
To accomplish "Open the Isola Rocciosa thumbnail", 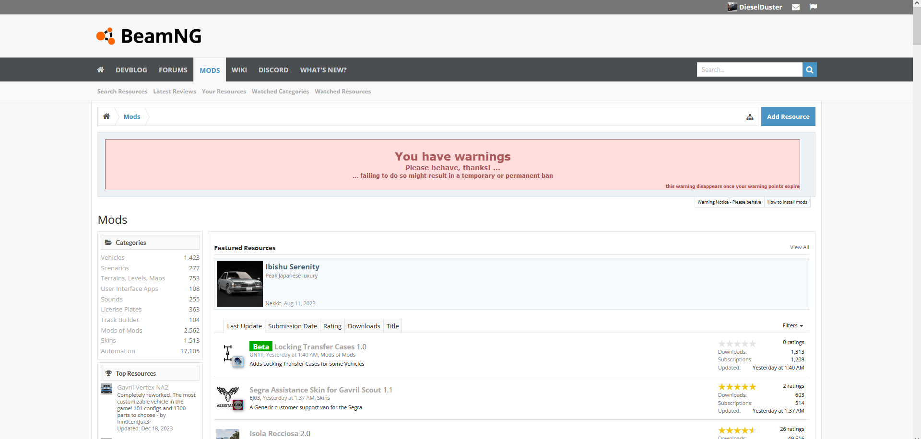I will click(x=228, y=434).
